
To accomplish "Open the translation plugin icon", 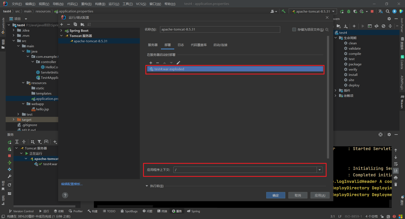I will pyautogui.click(x=380, y=11).
